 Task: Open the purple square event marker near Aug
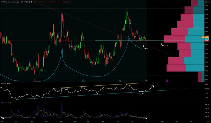point(167,81)
